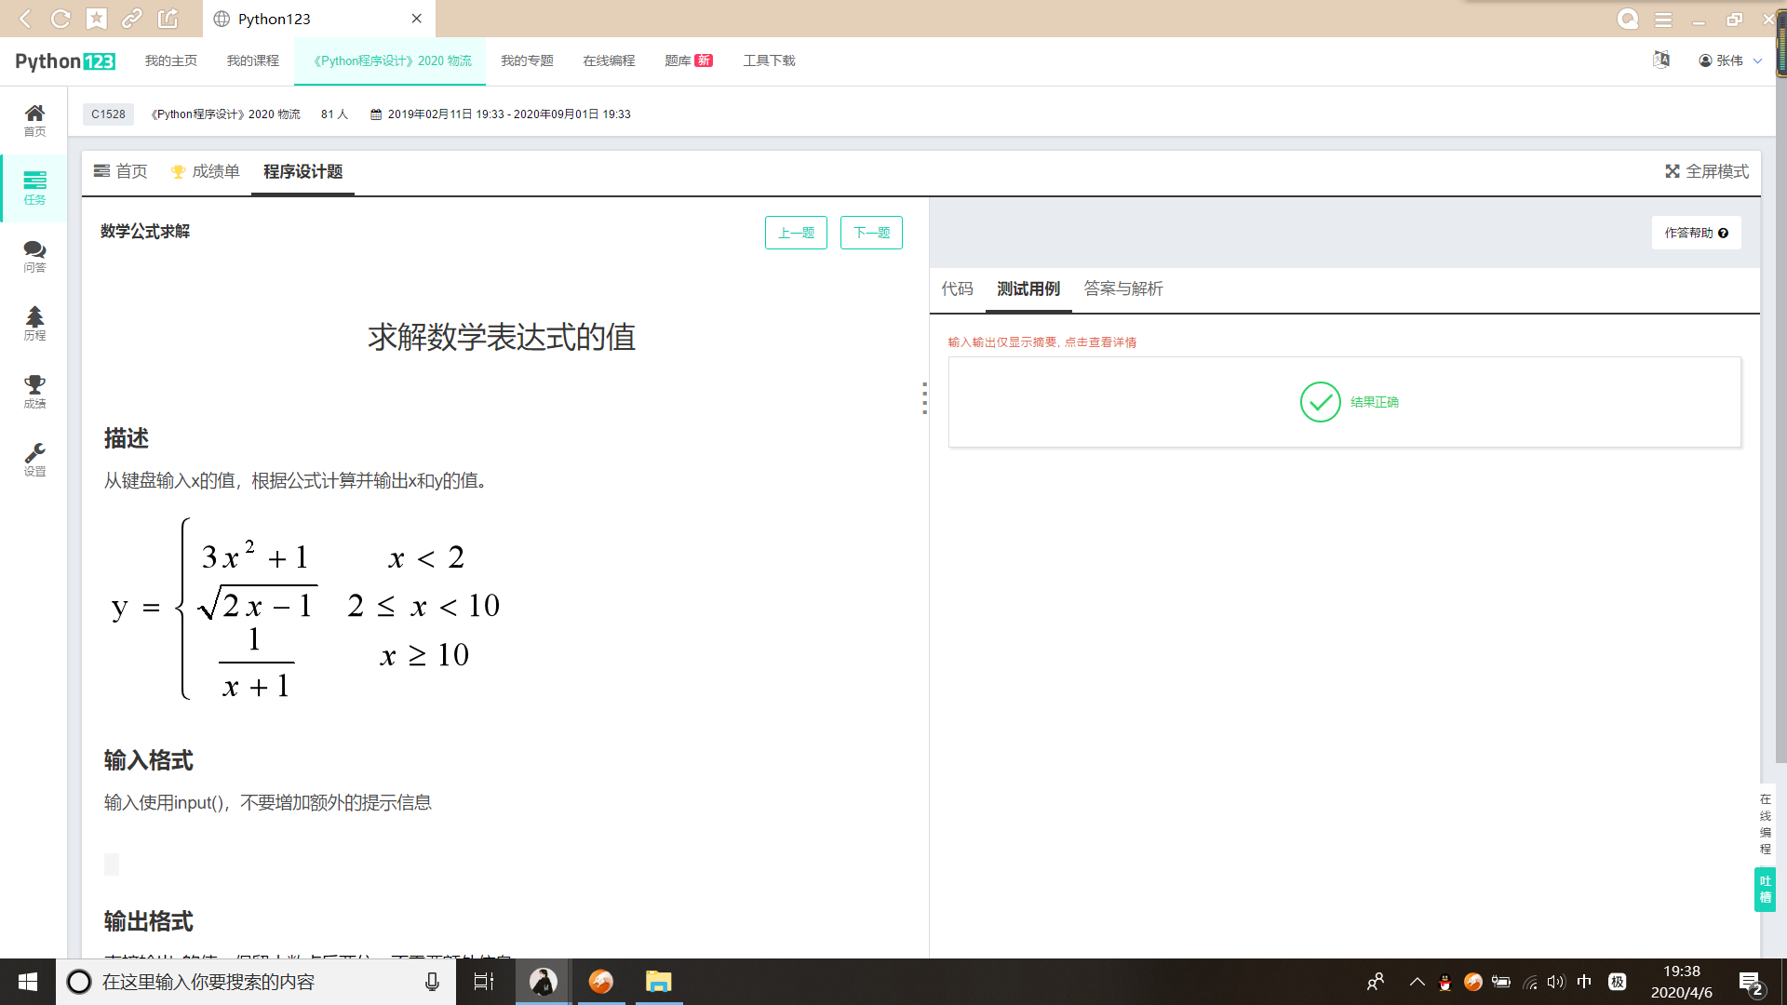This screenshot has width=1787, height=1005.
Task: Open browser hamburger menu
Action: tap(1663, 19)
